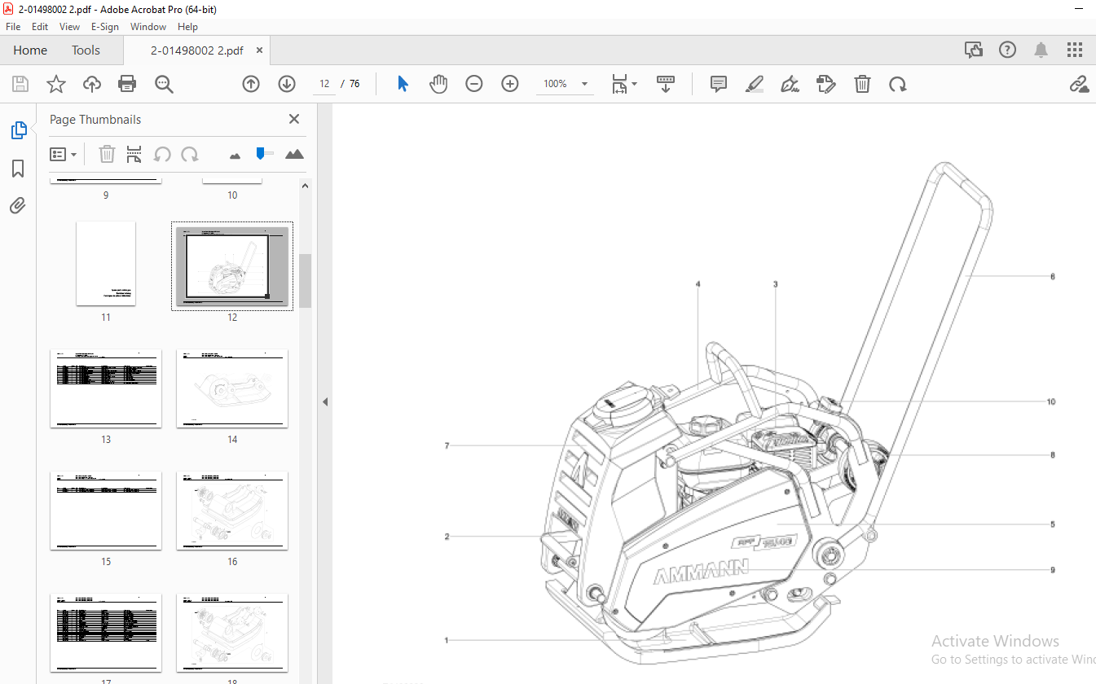
Task: Rotate selected thumbnails clockwise
Action: pos(190,154)
